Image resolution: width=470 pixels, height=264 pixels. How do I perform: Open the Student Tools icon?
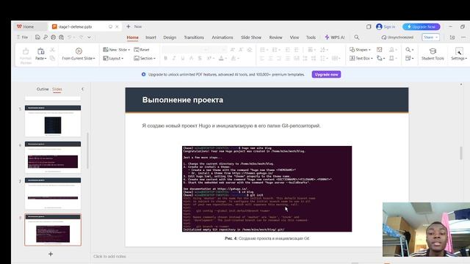tap(433, 51)
